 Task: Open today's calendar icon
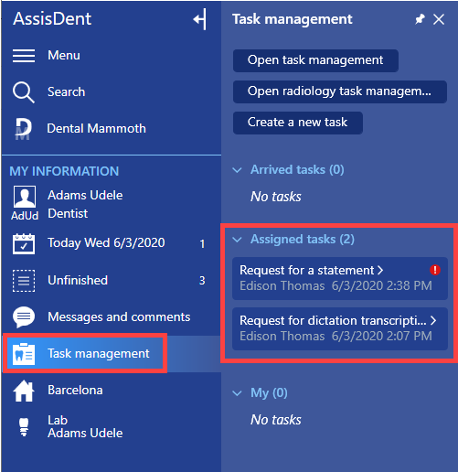point(24,243)
